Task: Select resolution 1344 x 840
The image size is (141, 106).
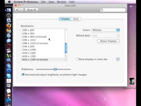Action: (x=43, y=47)
